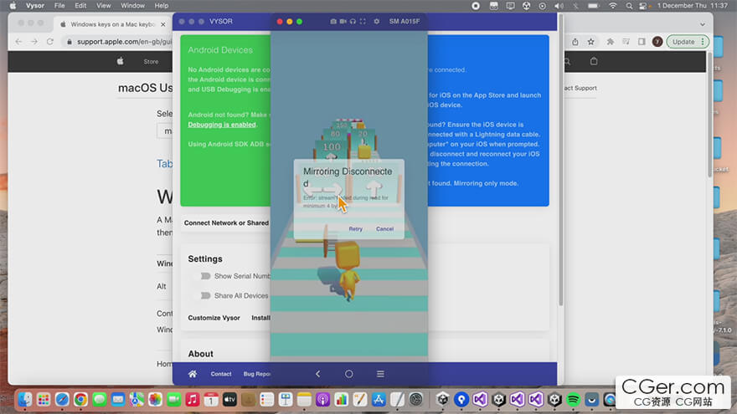This screenshot has height=414, width=737.
Task: Reload the page in Chrome
Action: coord(49,42)
